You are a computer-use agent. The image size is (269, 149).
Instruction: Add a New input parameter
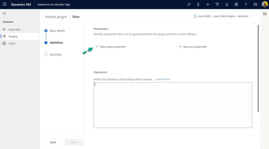tap(111, 47)
